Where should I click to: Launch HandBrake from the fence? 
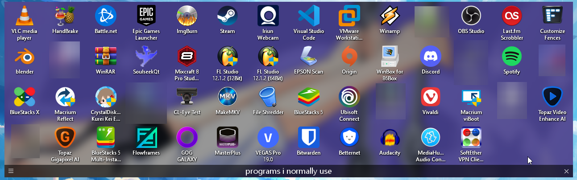pos(65,16)
